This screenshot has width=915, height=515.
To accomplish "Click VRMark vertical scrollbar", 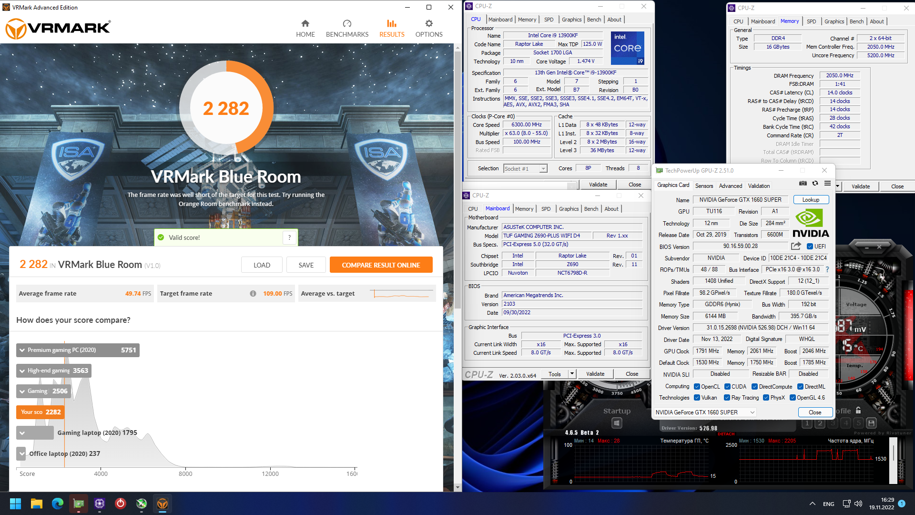I will [457, 179].
